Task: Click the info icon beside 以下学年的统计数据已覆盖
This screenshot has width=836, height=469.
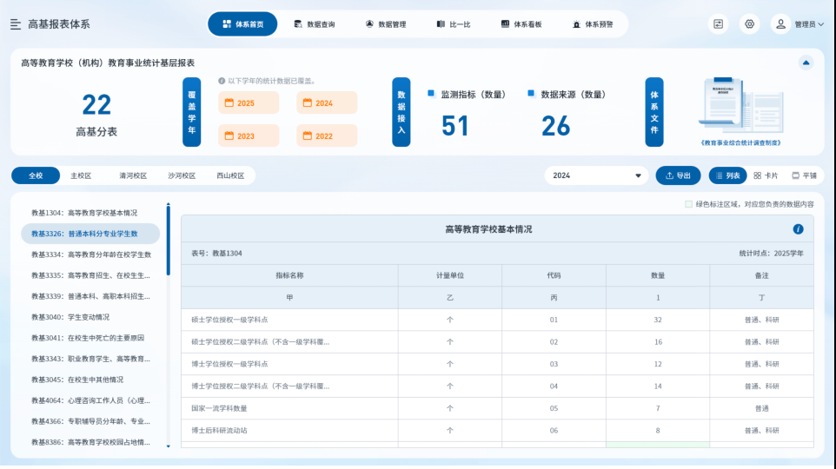Action: (x=222, y=81)
